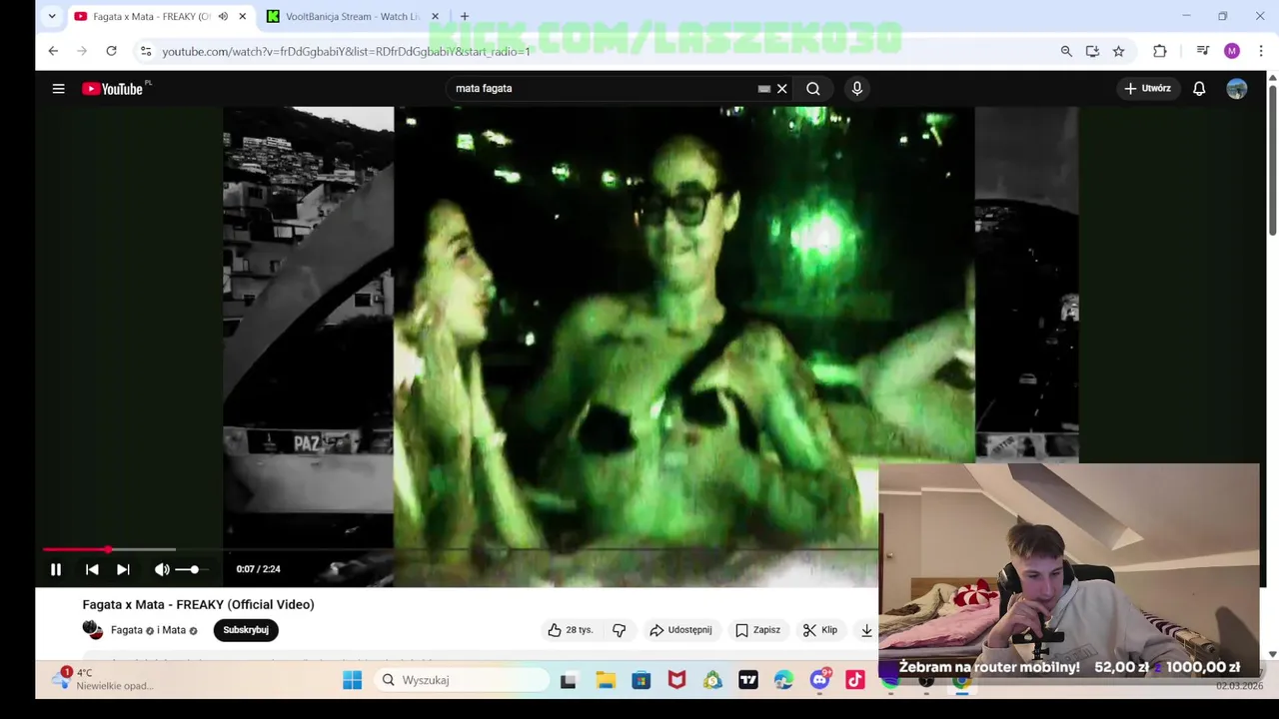Install the app via address bar icon
Image resolution: width=1279 pixels, height=719 pixels.
[1092, 51]
